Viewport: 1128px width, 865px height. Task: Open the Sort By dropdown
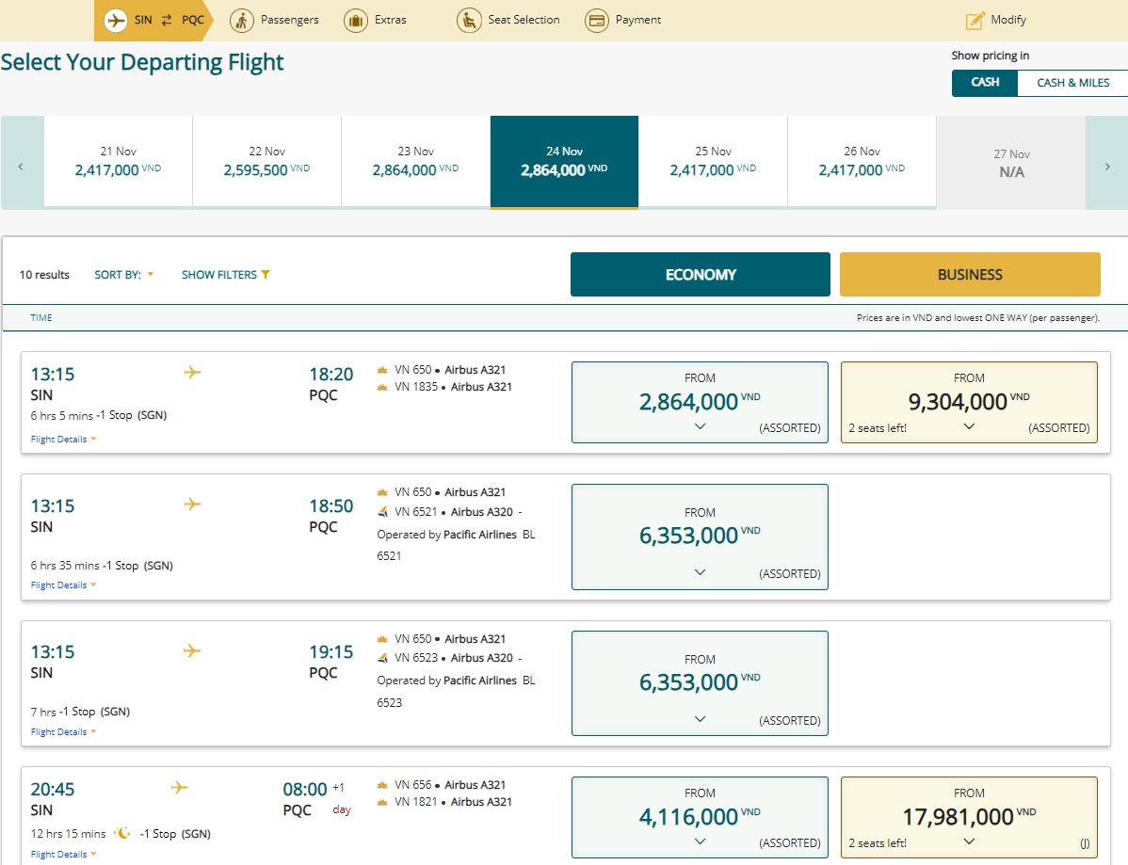[123, 275]
